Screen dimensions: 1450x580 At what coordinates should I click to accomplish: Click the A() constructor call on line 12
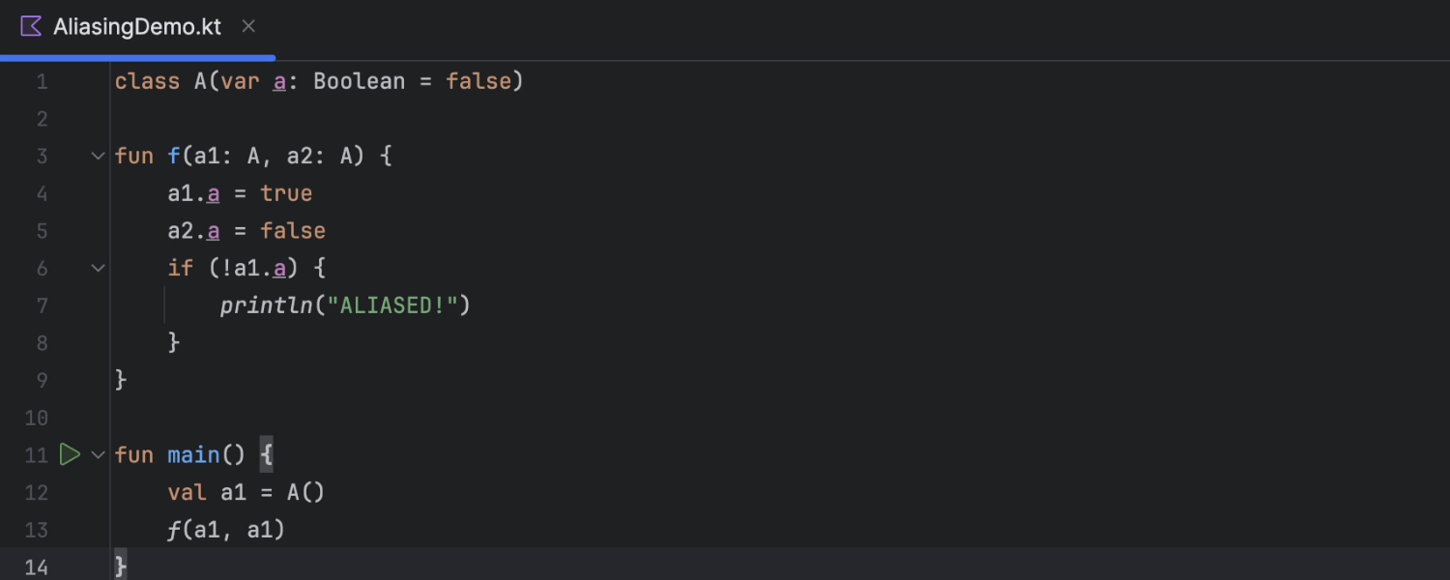click(304, 492)
